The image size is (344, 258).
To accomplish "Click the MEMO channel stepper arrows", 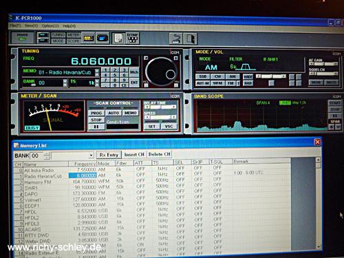I will (x=97, y=72).
